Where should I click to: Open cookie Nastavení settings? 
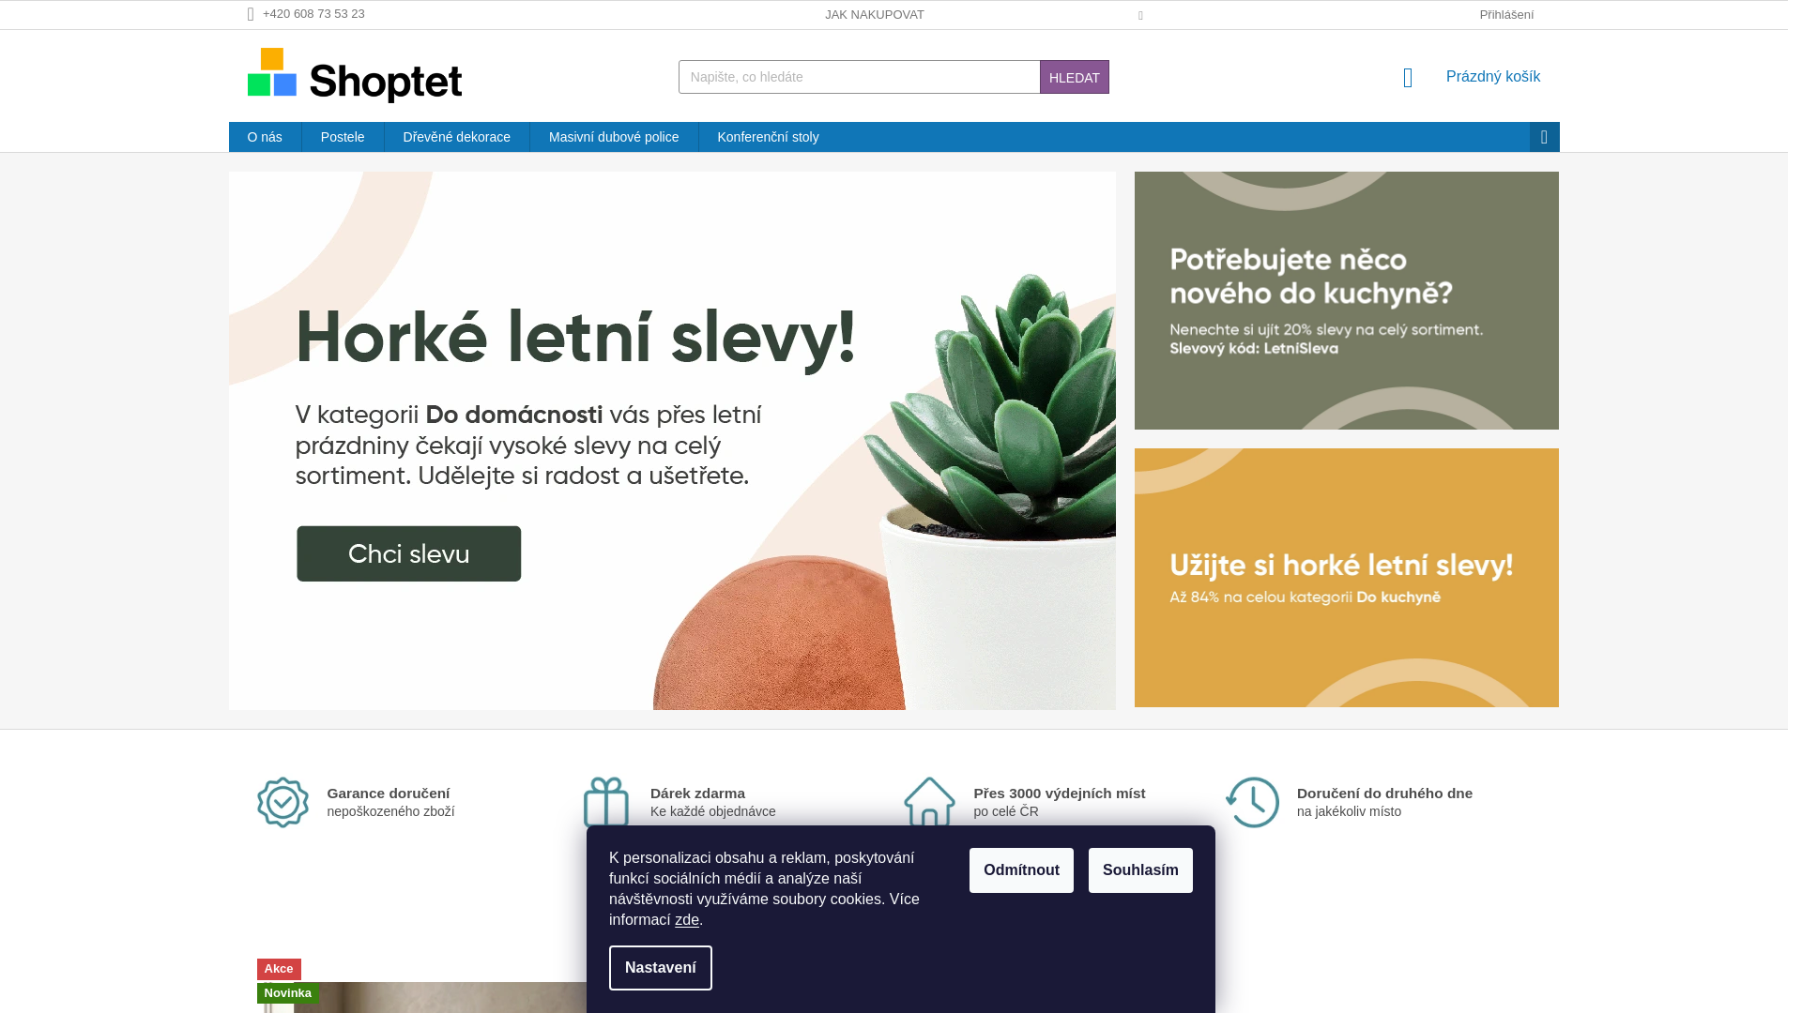[661, 968]
